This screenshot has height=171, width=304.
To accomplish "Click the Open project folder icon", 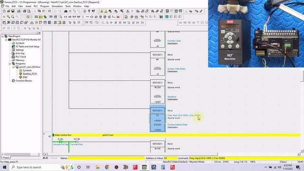I will click(9, 11).
